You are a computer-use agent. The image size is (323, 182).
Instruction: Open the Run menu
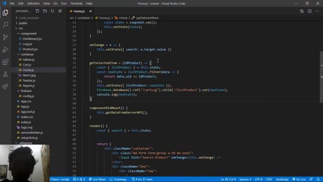pyautogui.click(x=64, y=4)
